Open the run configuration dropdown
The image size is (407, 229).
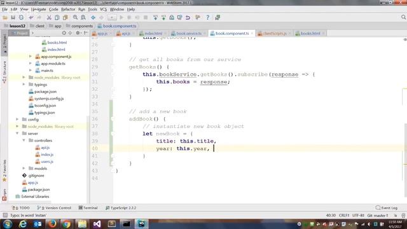tap(112, 17)
